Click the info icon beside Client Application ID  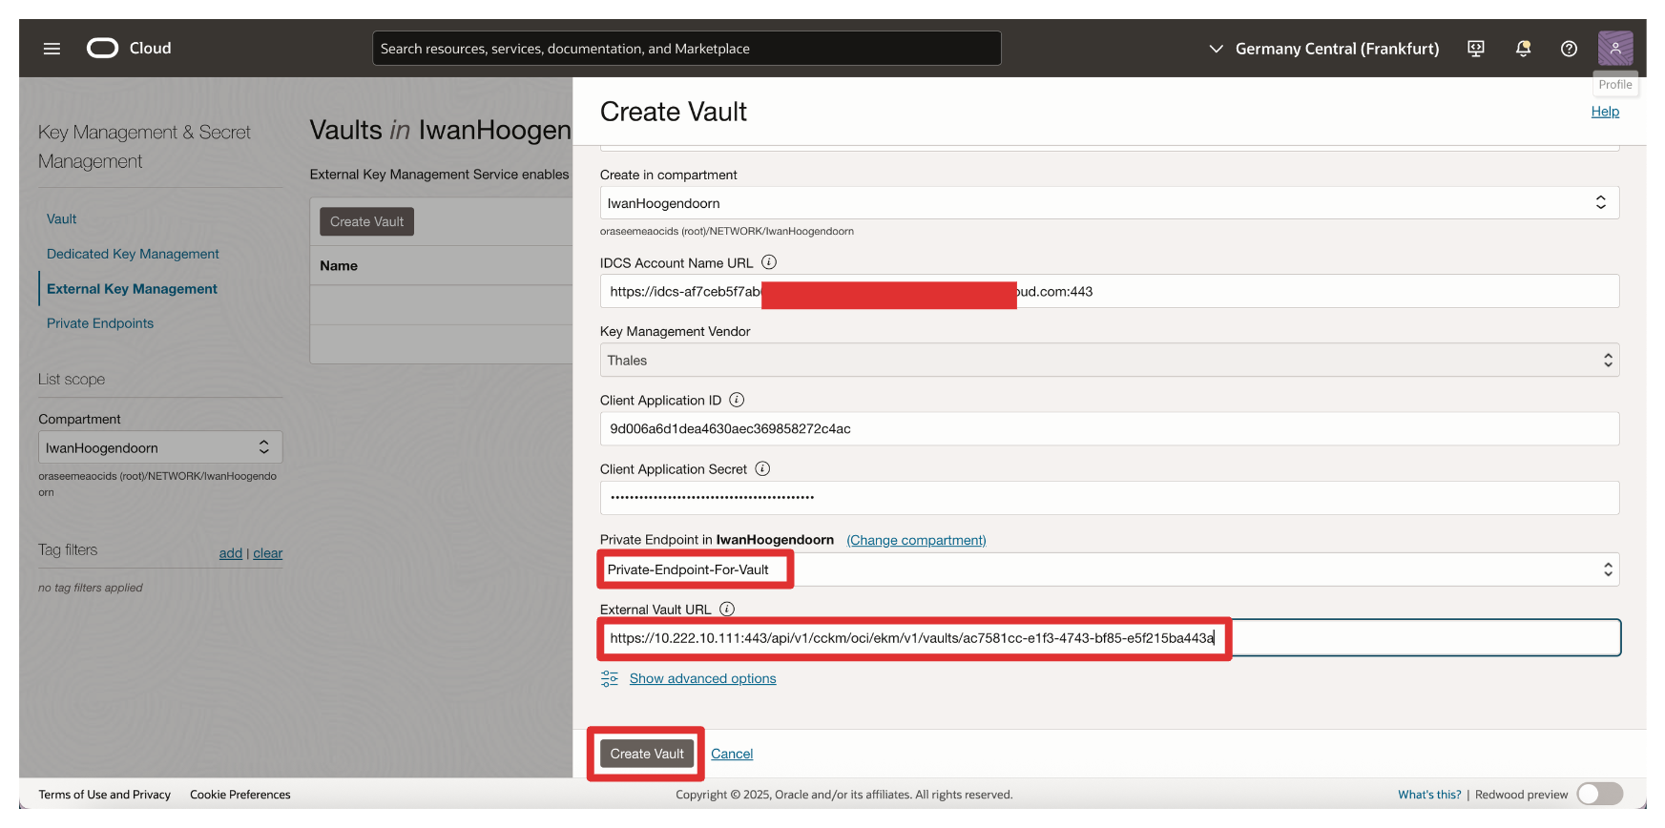737,400
